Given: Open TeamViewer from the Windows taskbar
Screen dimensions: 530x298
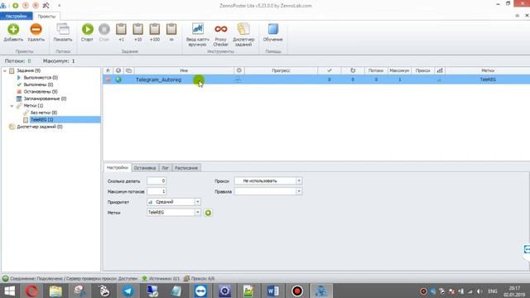Looking at the screenshot, I should (200, 291).
